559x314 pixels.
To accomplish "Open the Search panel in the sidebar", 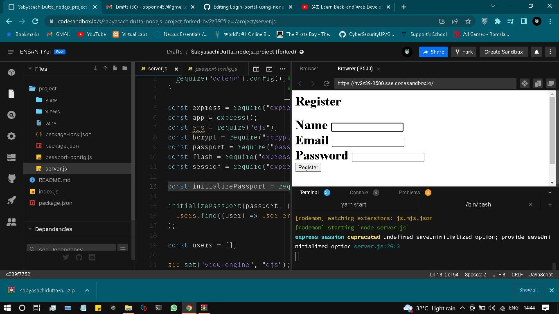I will click(11, 115).
